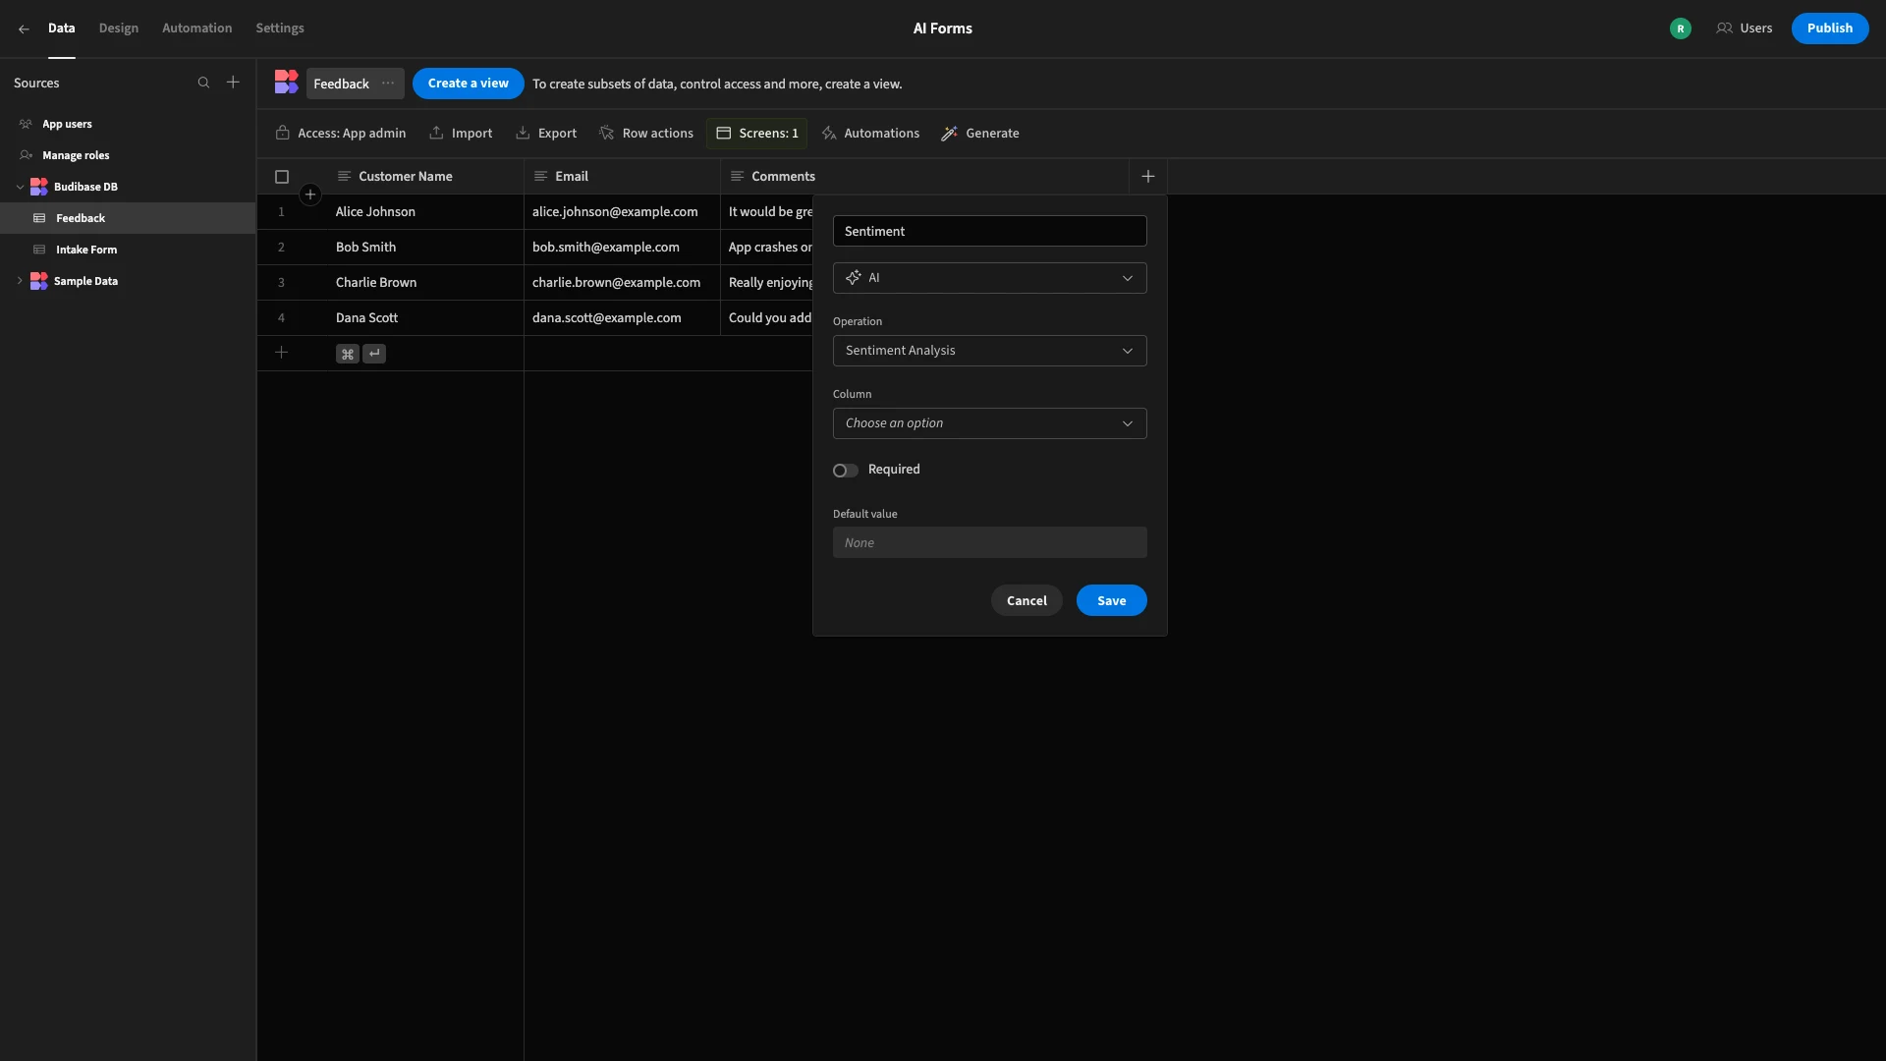Enable the Required toggle

[x=845, y=471]
